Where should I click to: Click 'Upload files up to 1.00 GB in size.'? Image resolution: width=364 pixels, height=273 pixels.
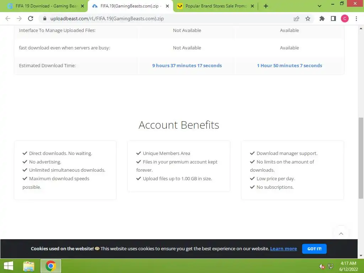click(x=177, y=178)
